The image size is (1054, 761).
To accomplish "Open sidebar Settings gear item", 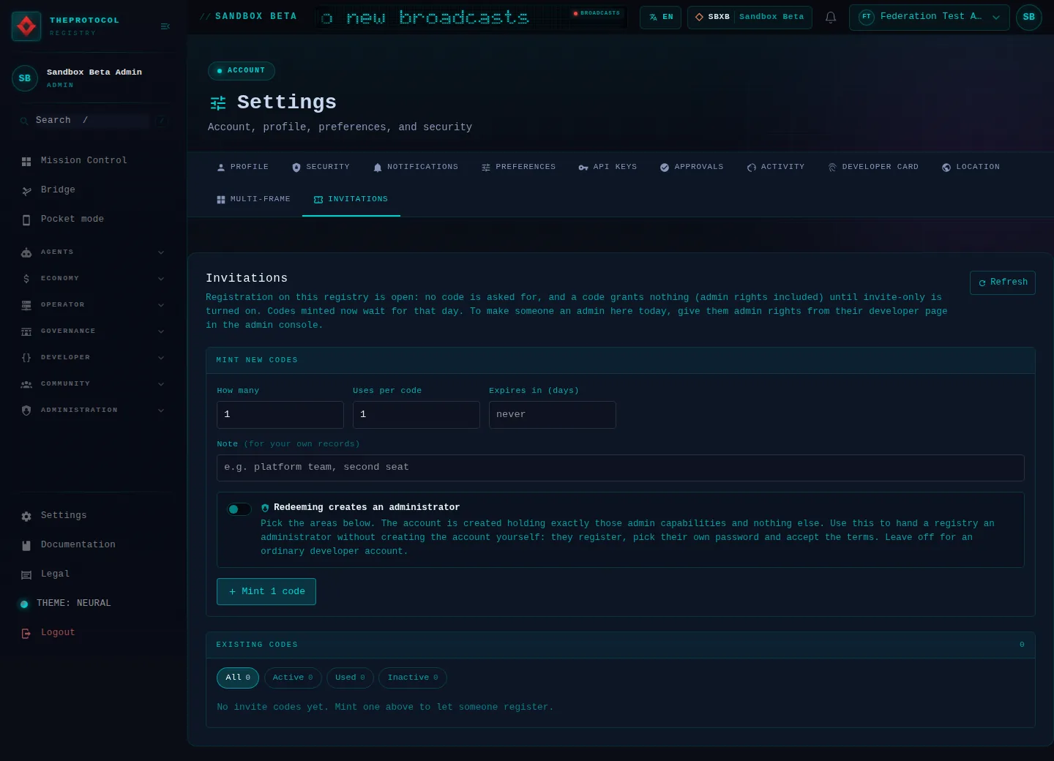I will 93,515.
